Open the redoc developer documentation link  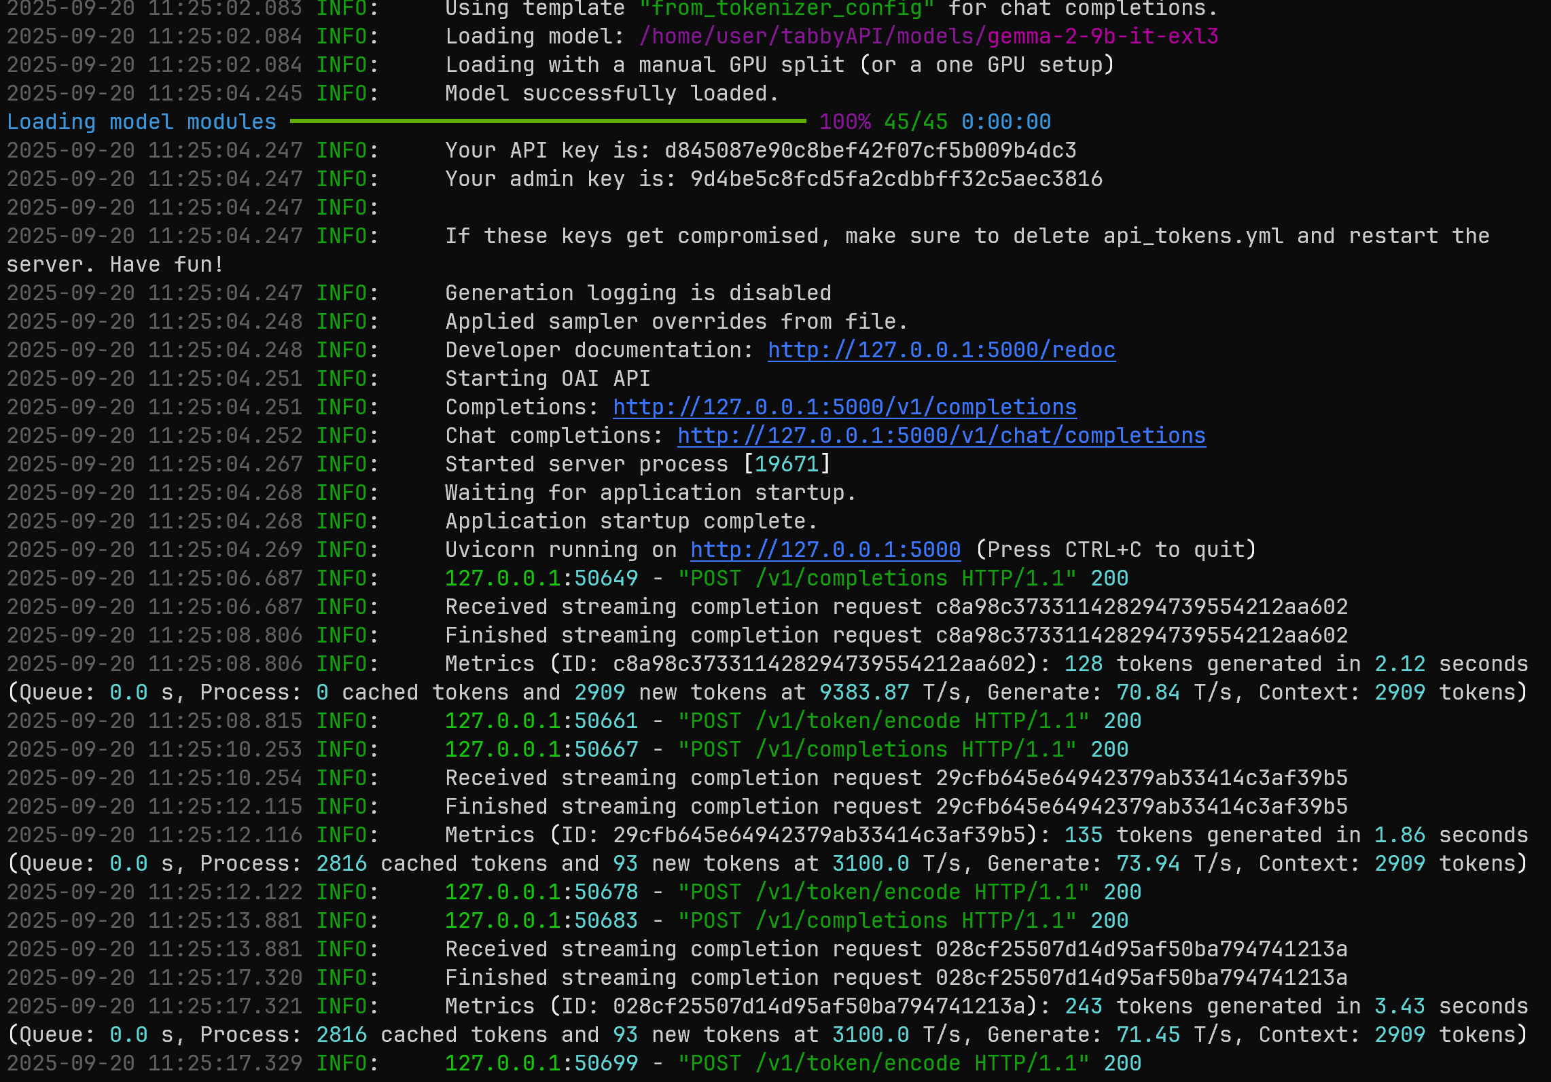click(941, 350)
